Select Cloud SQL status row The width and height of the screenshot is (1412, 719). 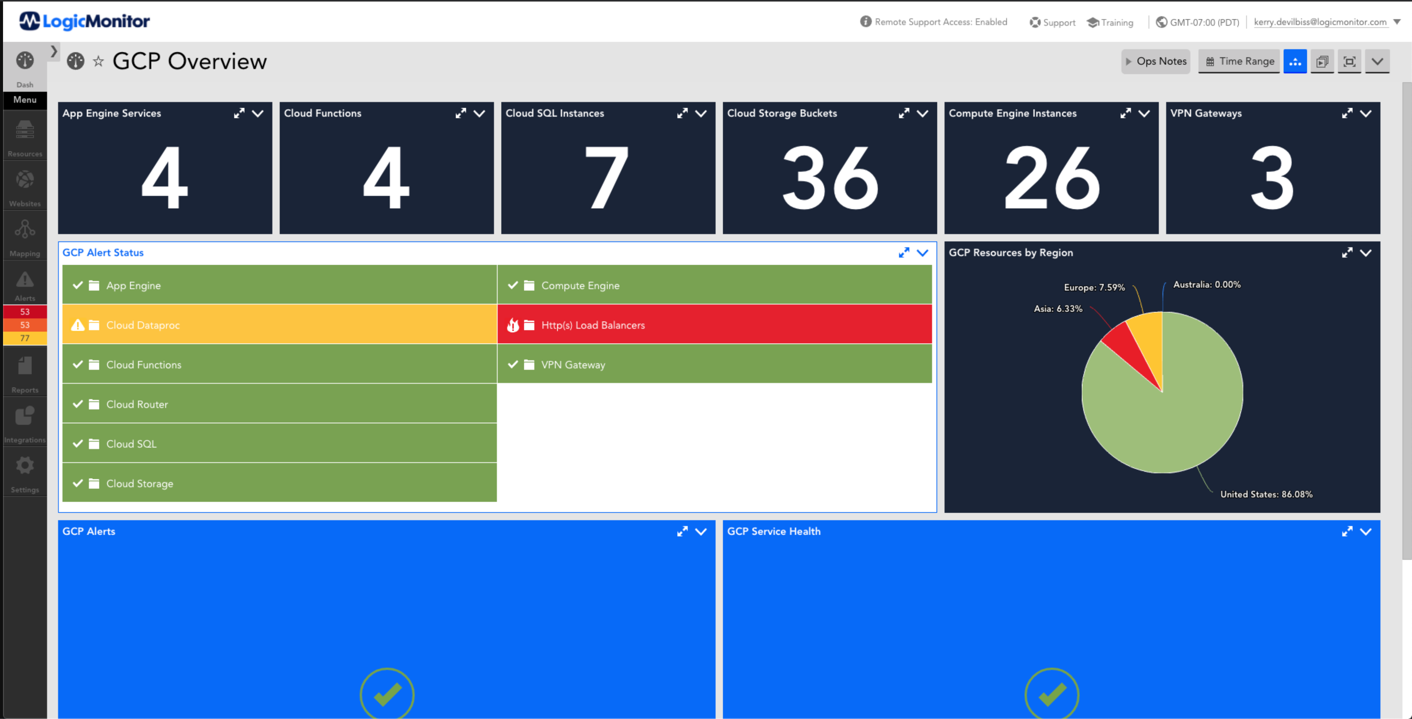click(280, 443)
